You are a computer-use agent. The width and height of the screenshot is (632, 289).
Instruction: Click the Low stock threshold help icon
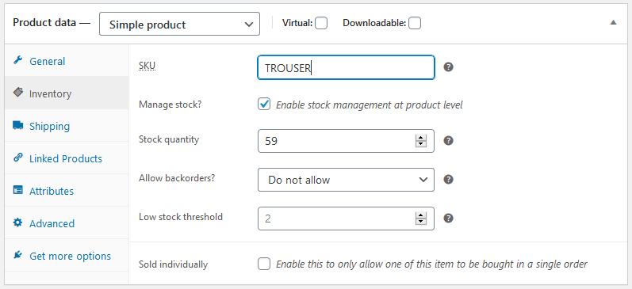click(x=448, y=219)
